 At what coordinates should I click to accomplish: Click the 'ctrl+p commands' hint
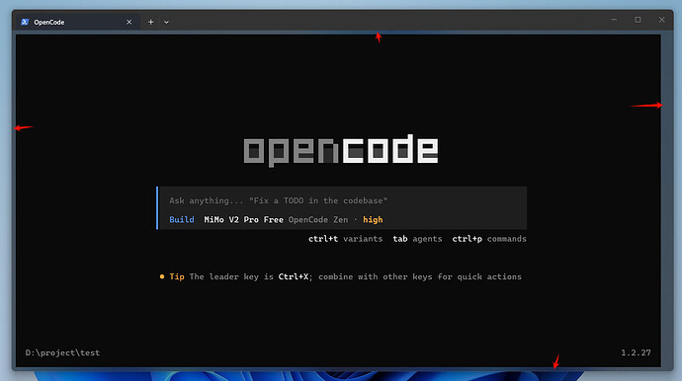(489, 239)
